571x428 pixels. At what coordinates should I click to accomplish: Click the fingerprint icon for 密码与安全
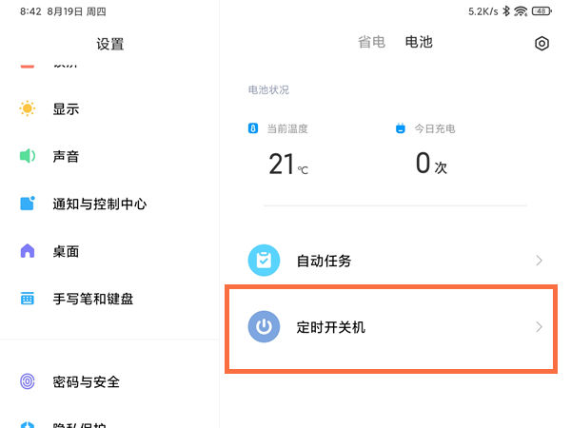pos(28,381)
